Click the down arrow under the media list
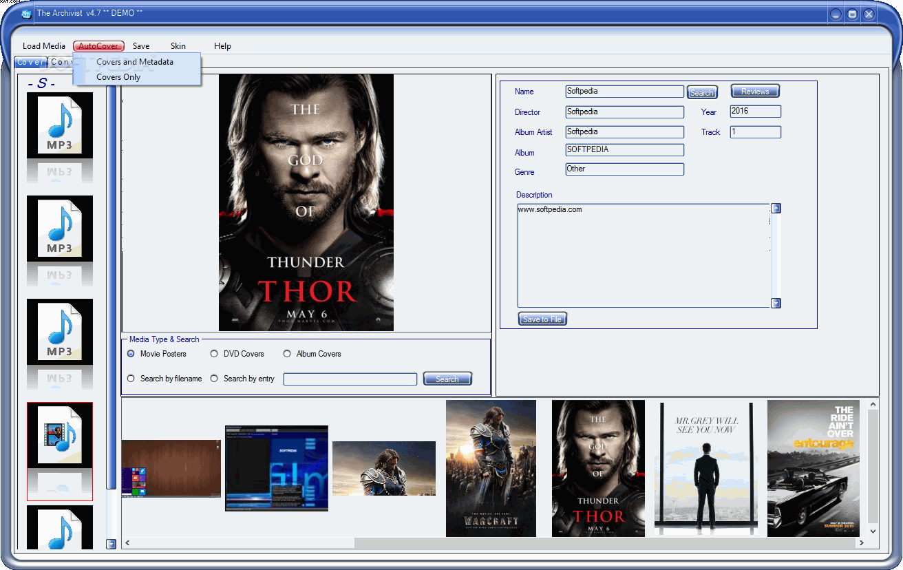 click(111, 544)
